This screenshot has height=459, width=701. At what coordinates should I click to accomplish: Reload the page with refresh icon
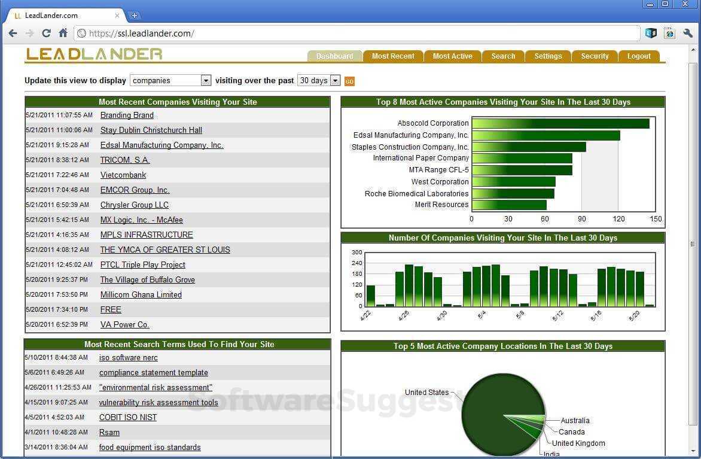coord(46,33)
